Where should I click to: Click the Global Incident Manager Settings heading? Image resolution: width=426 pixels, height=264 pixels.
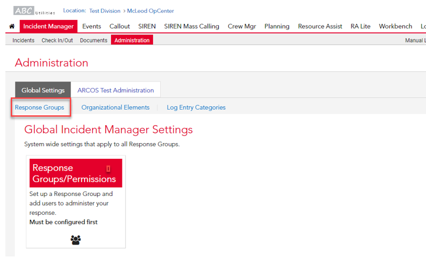coord(108,130)
